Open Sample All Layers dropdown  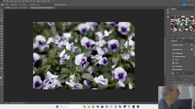coord(44,5)
